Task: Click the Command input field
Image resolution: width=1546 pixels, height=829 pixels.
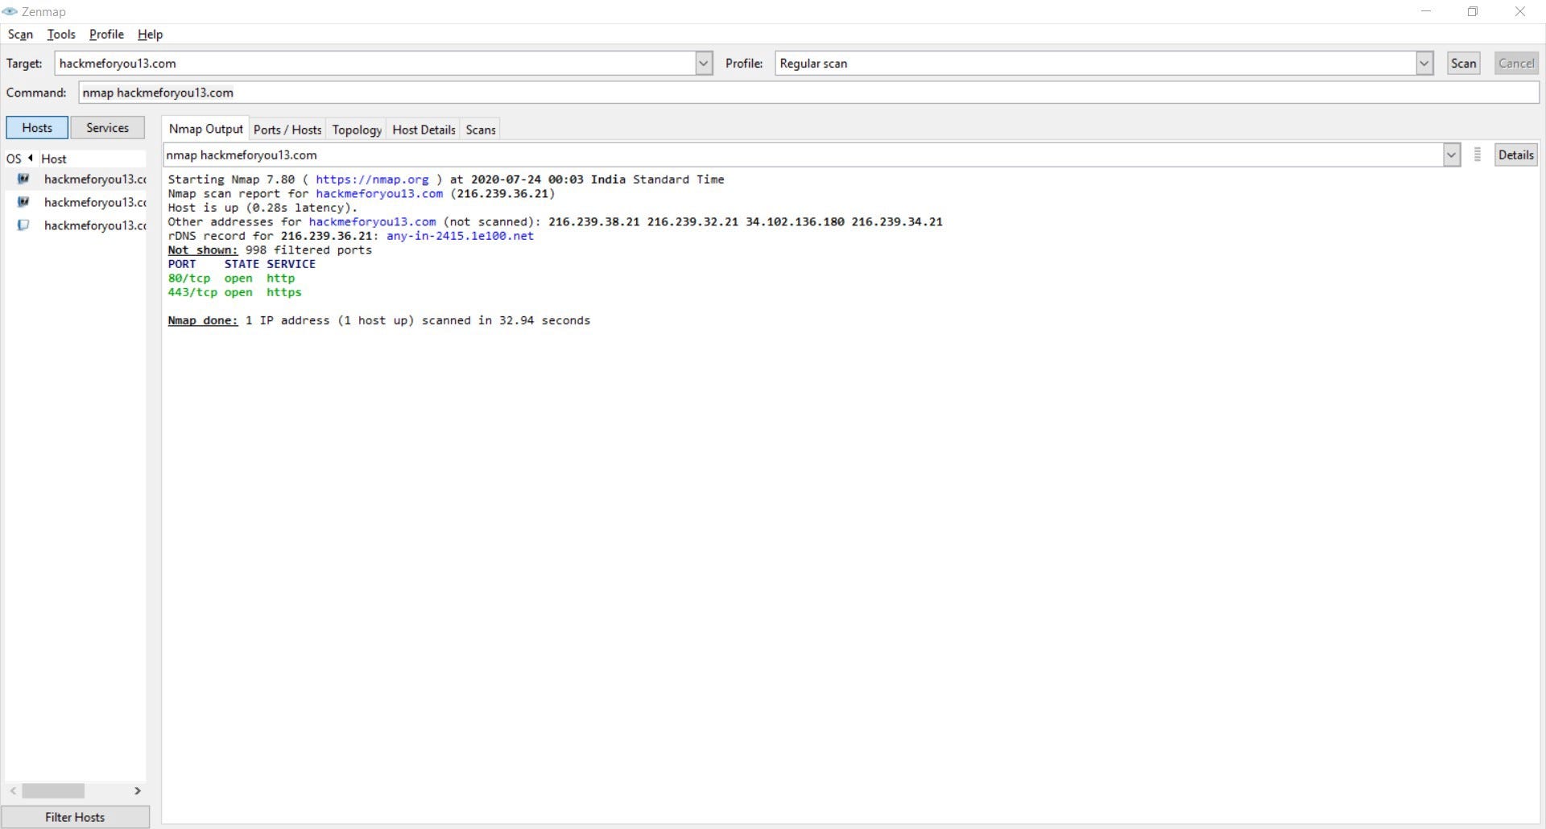Action: (808, 93)
